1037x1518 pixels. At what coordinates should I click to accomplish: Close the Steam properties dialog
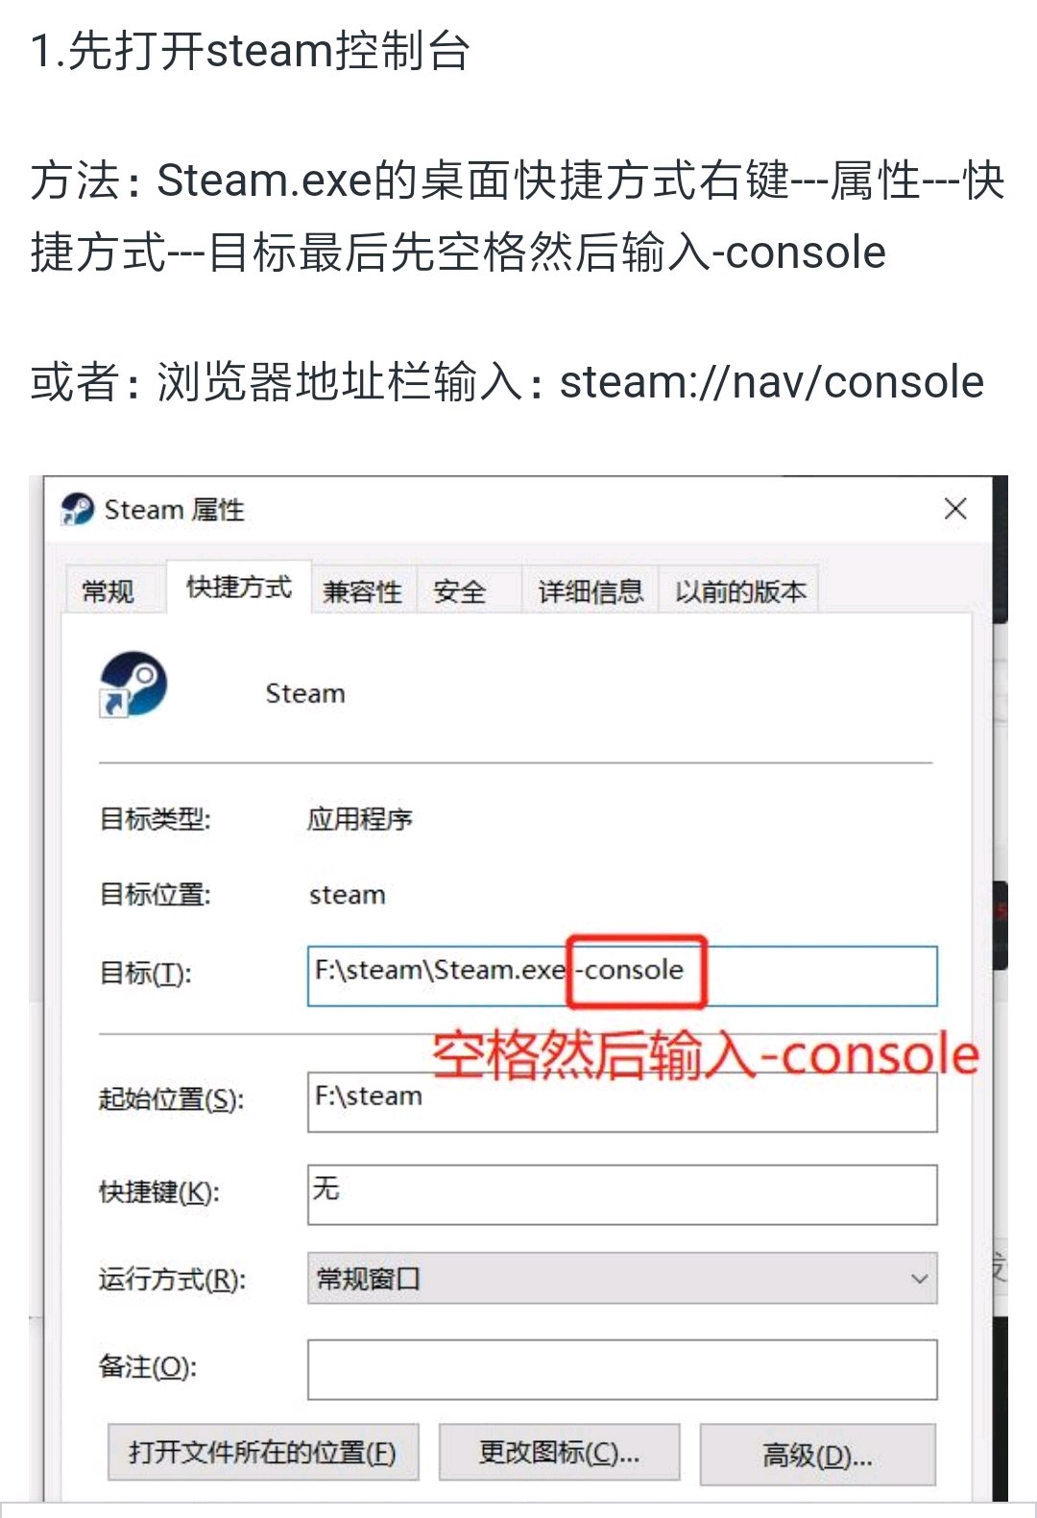pos(954,509)
